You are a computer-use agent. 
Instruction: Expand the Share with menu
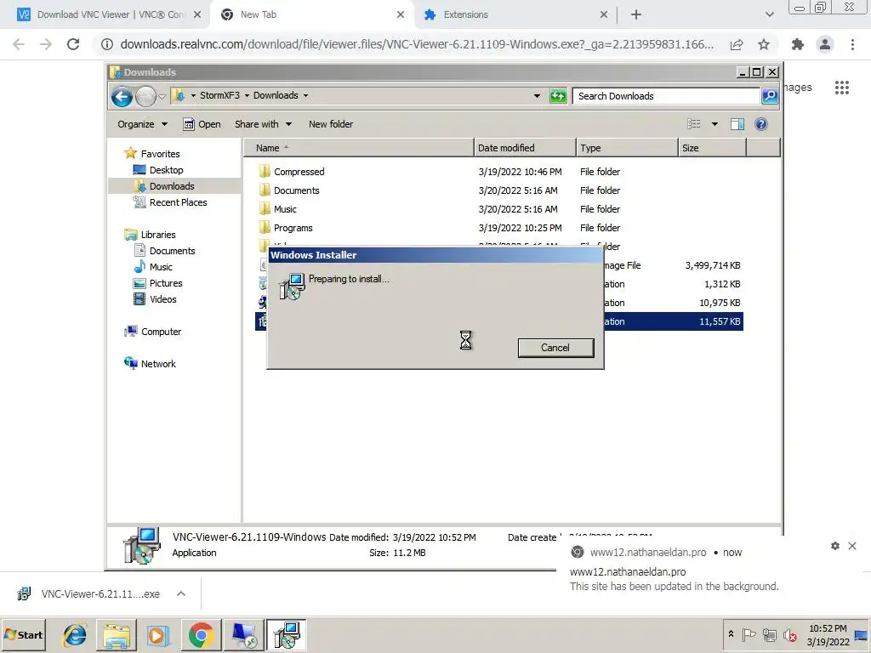tap(263, 124)
